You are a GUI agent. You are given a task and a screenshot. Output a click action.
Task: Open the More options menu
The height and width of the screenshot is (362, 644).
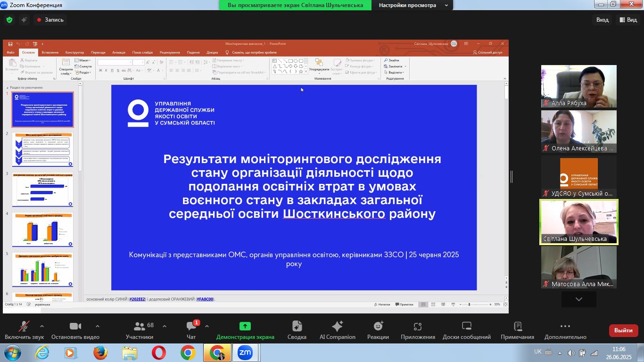point(565,329)
